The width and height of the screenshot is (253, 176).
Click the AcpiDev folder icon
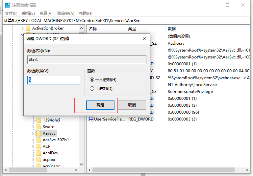coord(38,153)
